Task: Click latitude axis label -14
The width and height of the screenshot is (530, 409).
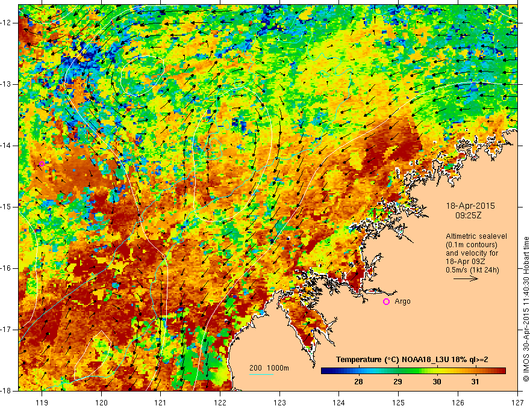Action: coord(6,146)
